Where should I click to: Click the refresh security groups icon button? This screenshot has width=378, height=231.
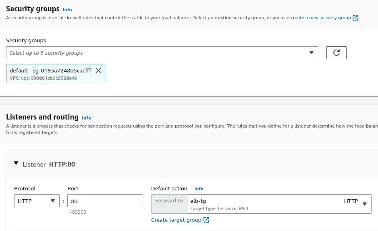click(x=336, y=53)
